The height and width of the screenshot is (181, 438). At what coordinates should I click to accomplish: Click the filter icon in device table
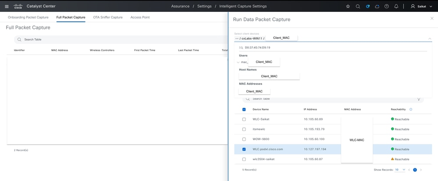(419, 99)
